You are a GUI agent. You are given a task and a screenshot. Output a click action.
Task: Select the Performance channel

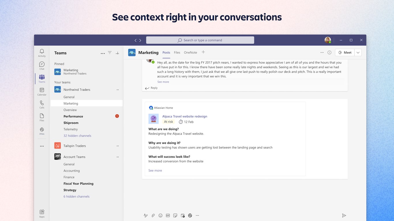click(x=73, y=117)
